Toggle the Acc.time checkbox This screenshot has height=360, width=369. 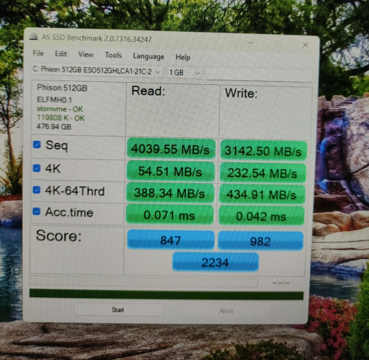pos(37,212)
